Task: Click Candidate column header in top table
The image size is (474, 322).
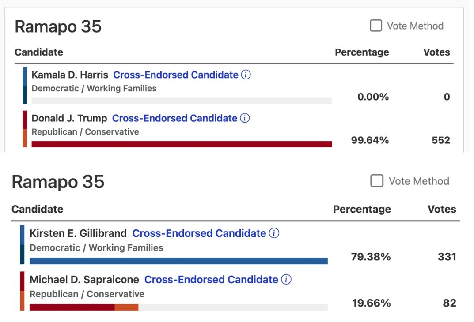Action: [39, 52]
